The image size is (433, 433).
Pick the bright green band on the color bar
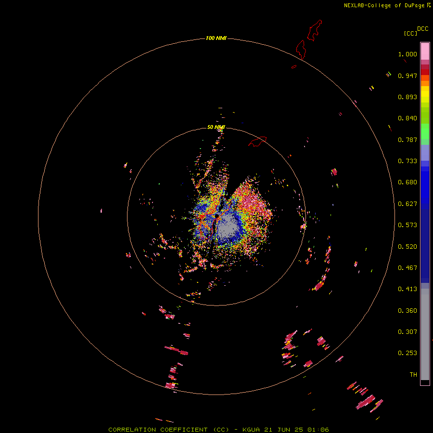pyautogui.click(x=425, y=131)
